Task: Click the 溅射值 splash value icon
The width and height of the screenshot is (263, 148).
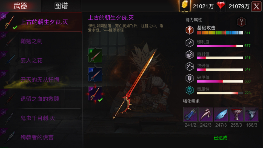Action: [190, 55]
